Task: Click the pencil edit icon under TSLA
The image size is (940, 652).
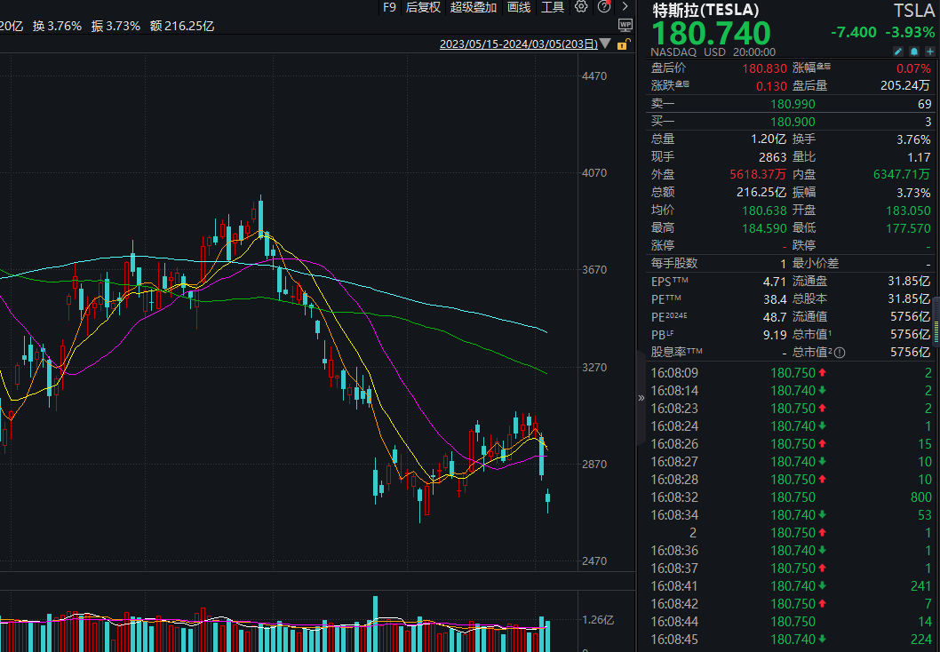Action: coord(898,52)
